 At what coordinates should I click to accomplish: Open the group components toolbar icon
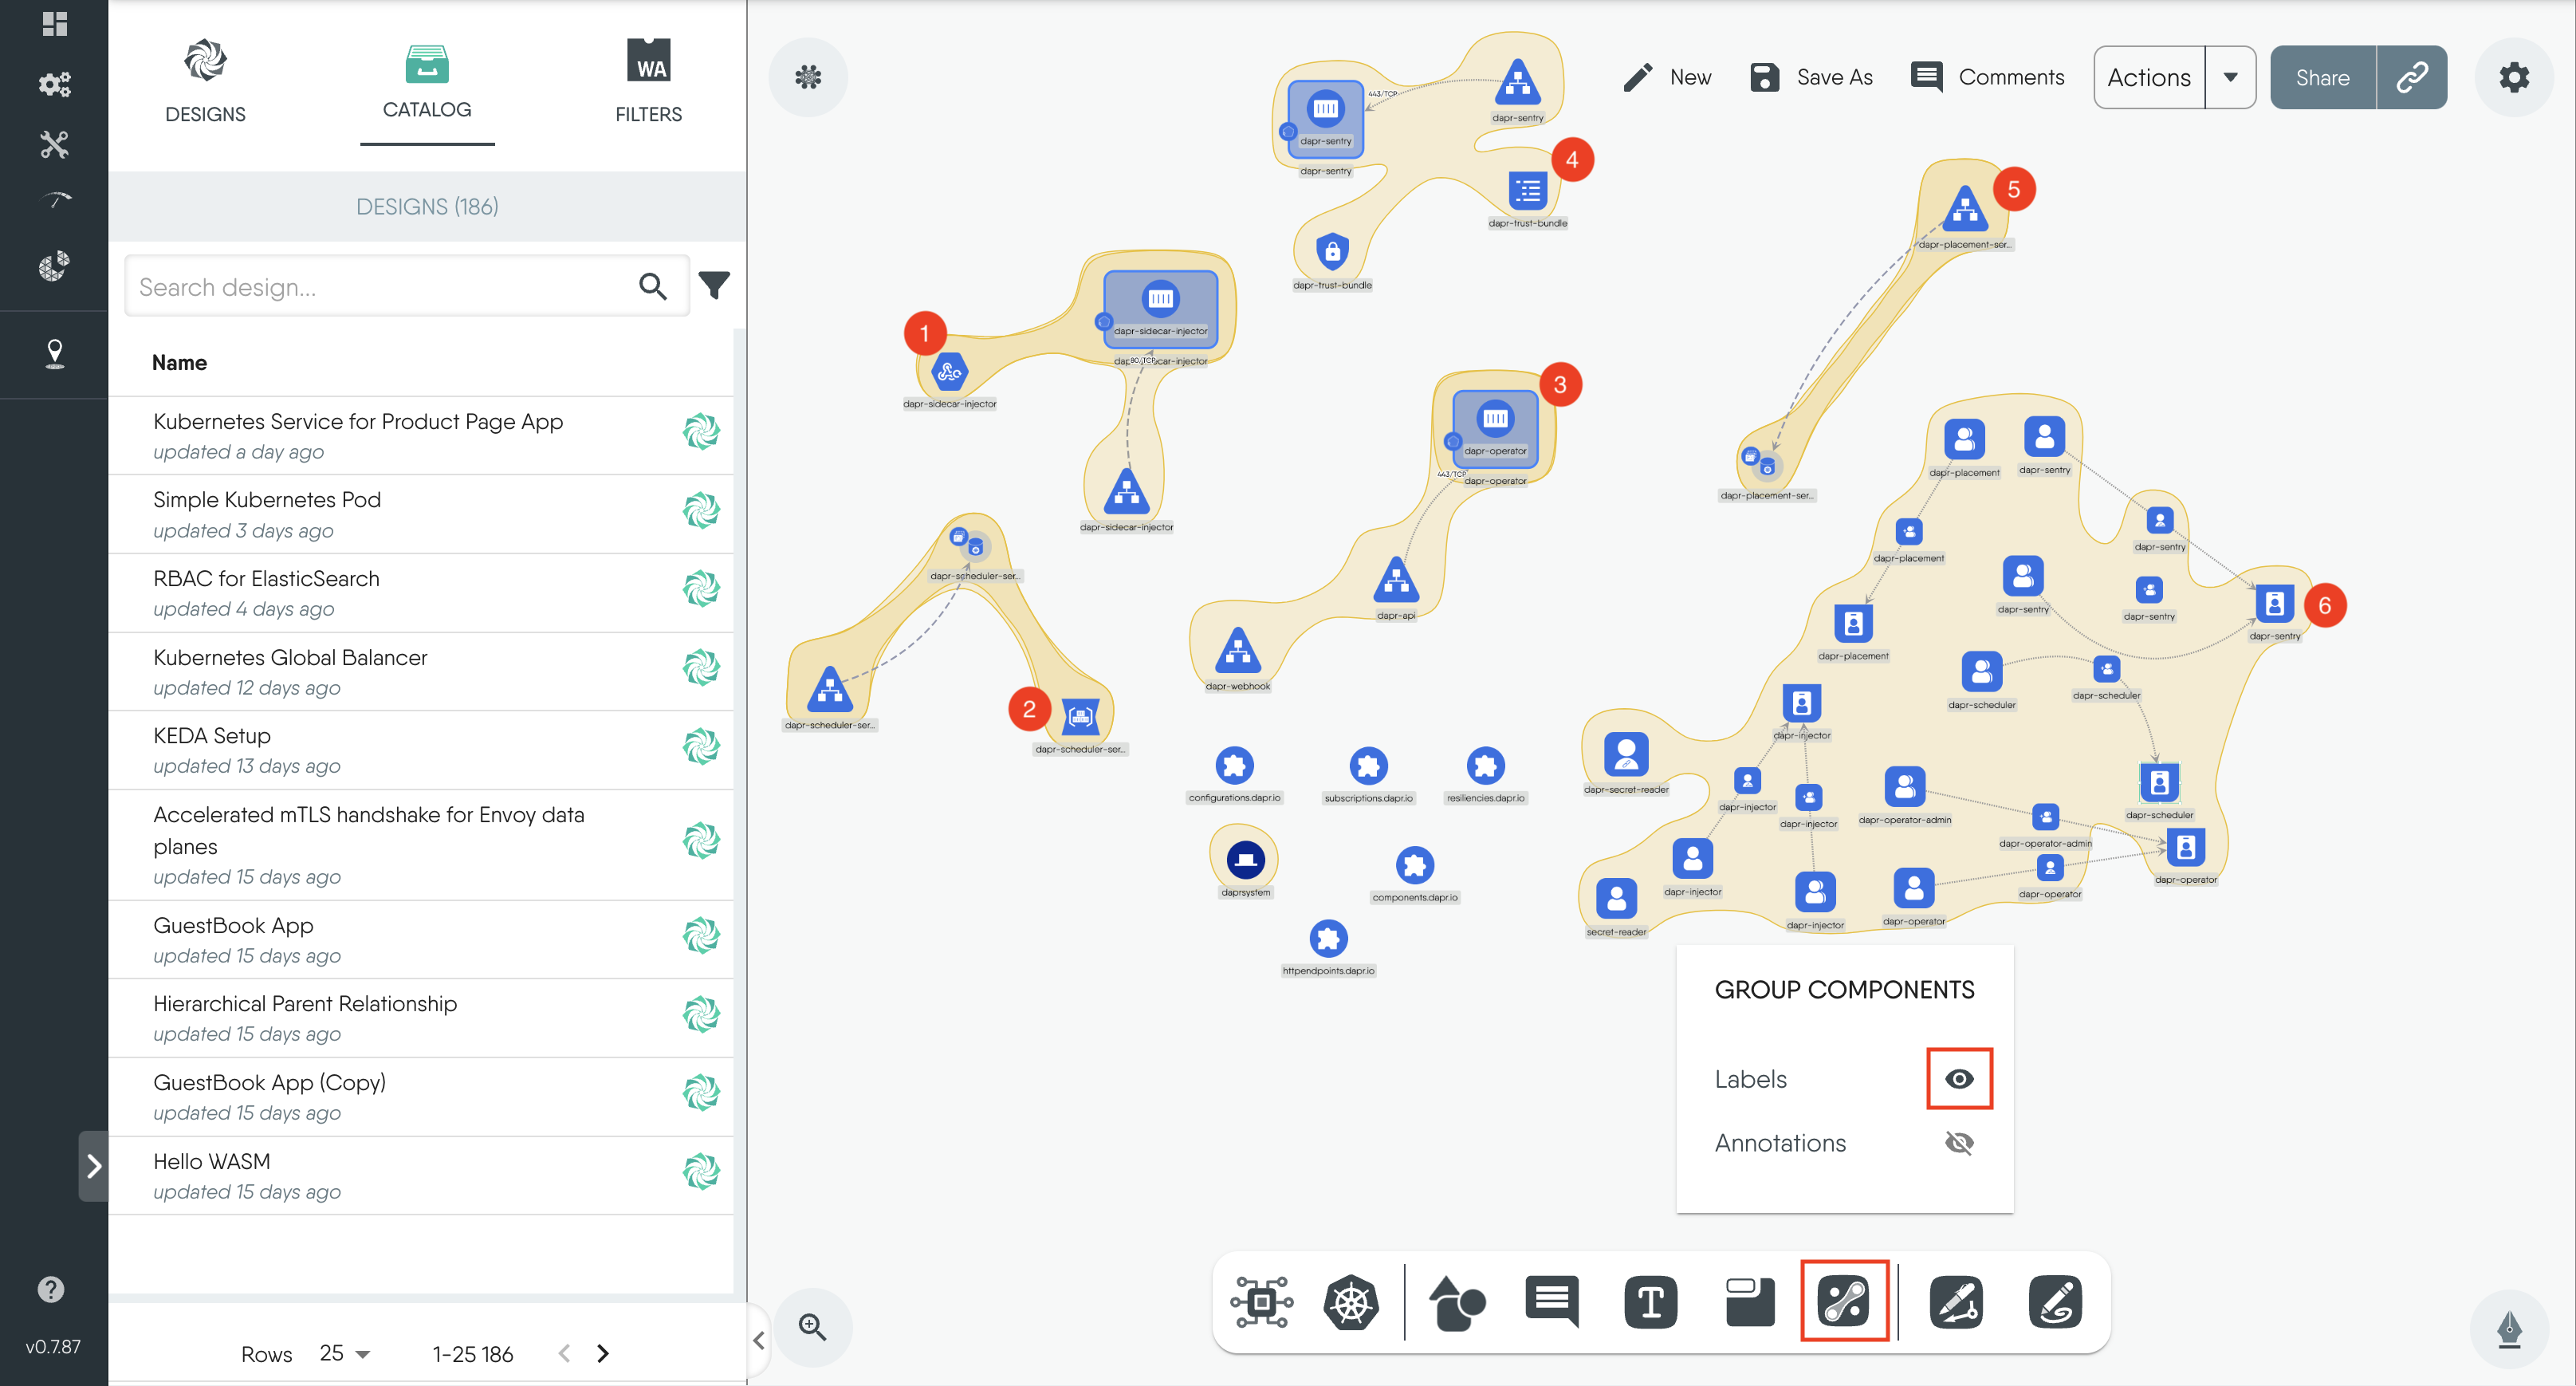[1844, 1302]
